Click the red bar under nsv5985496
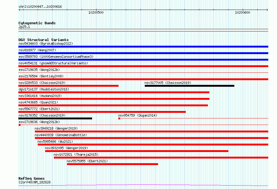 pyautogui.click(x=153, y=145)
